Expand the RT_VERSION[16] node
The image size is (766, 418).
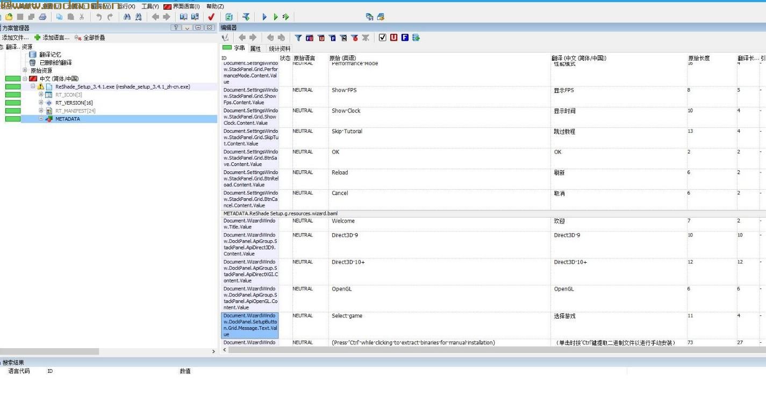click(x=41, y=103)
